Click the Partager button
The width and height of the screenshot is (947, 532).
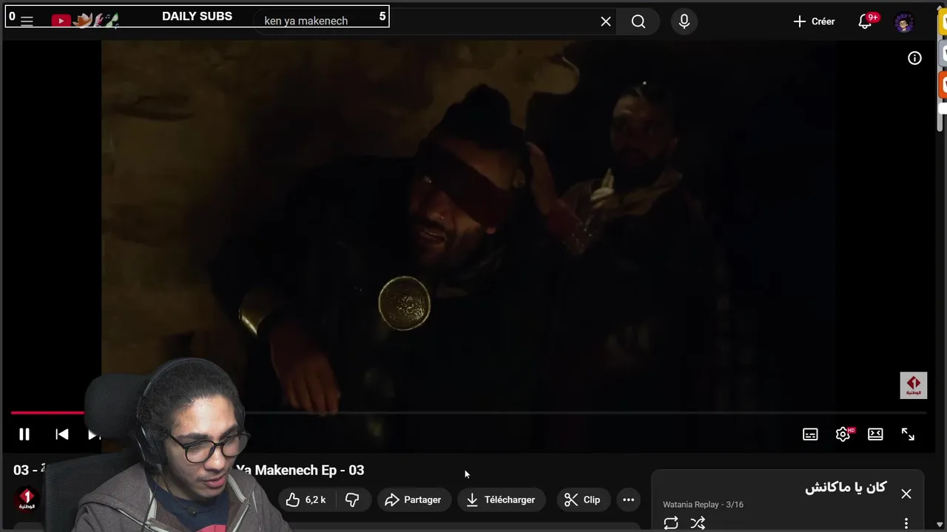coord(413,499)
